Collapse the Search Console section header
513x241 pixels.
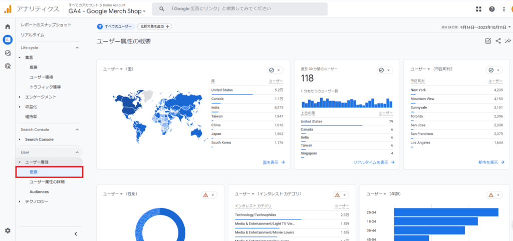coord(77,129)
